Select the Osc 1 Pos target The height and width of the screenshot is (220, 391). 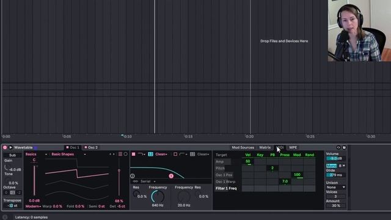(224, 175)
